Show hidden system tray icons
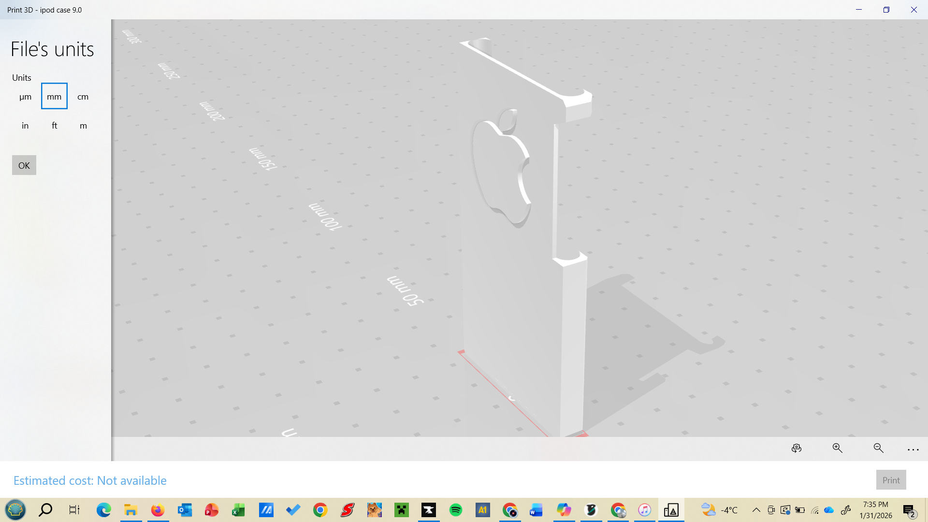Screen dimensions: 928x522 coord(756,510)
